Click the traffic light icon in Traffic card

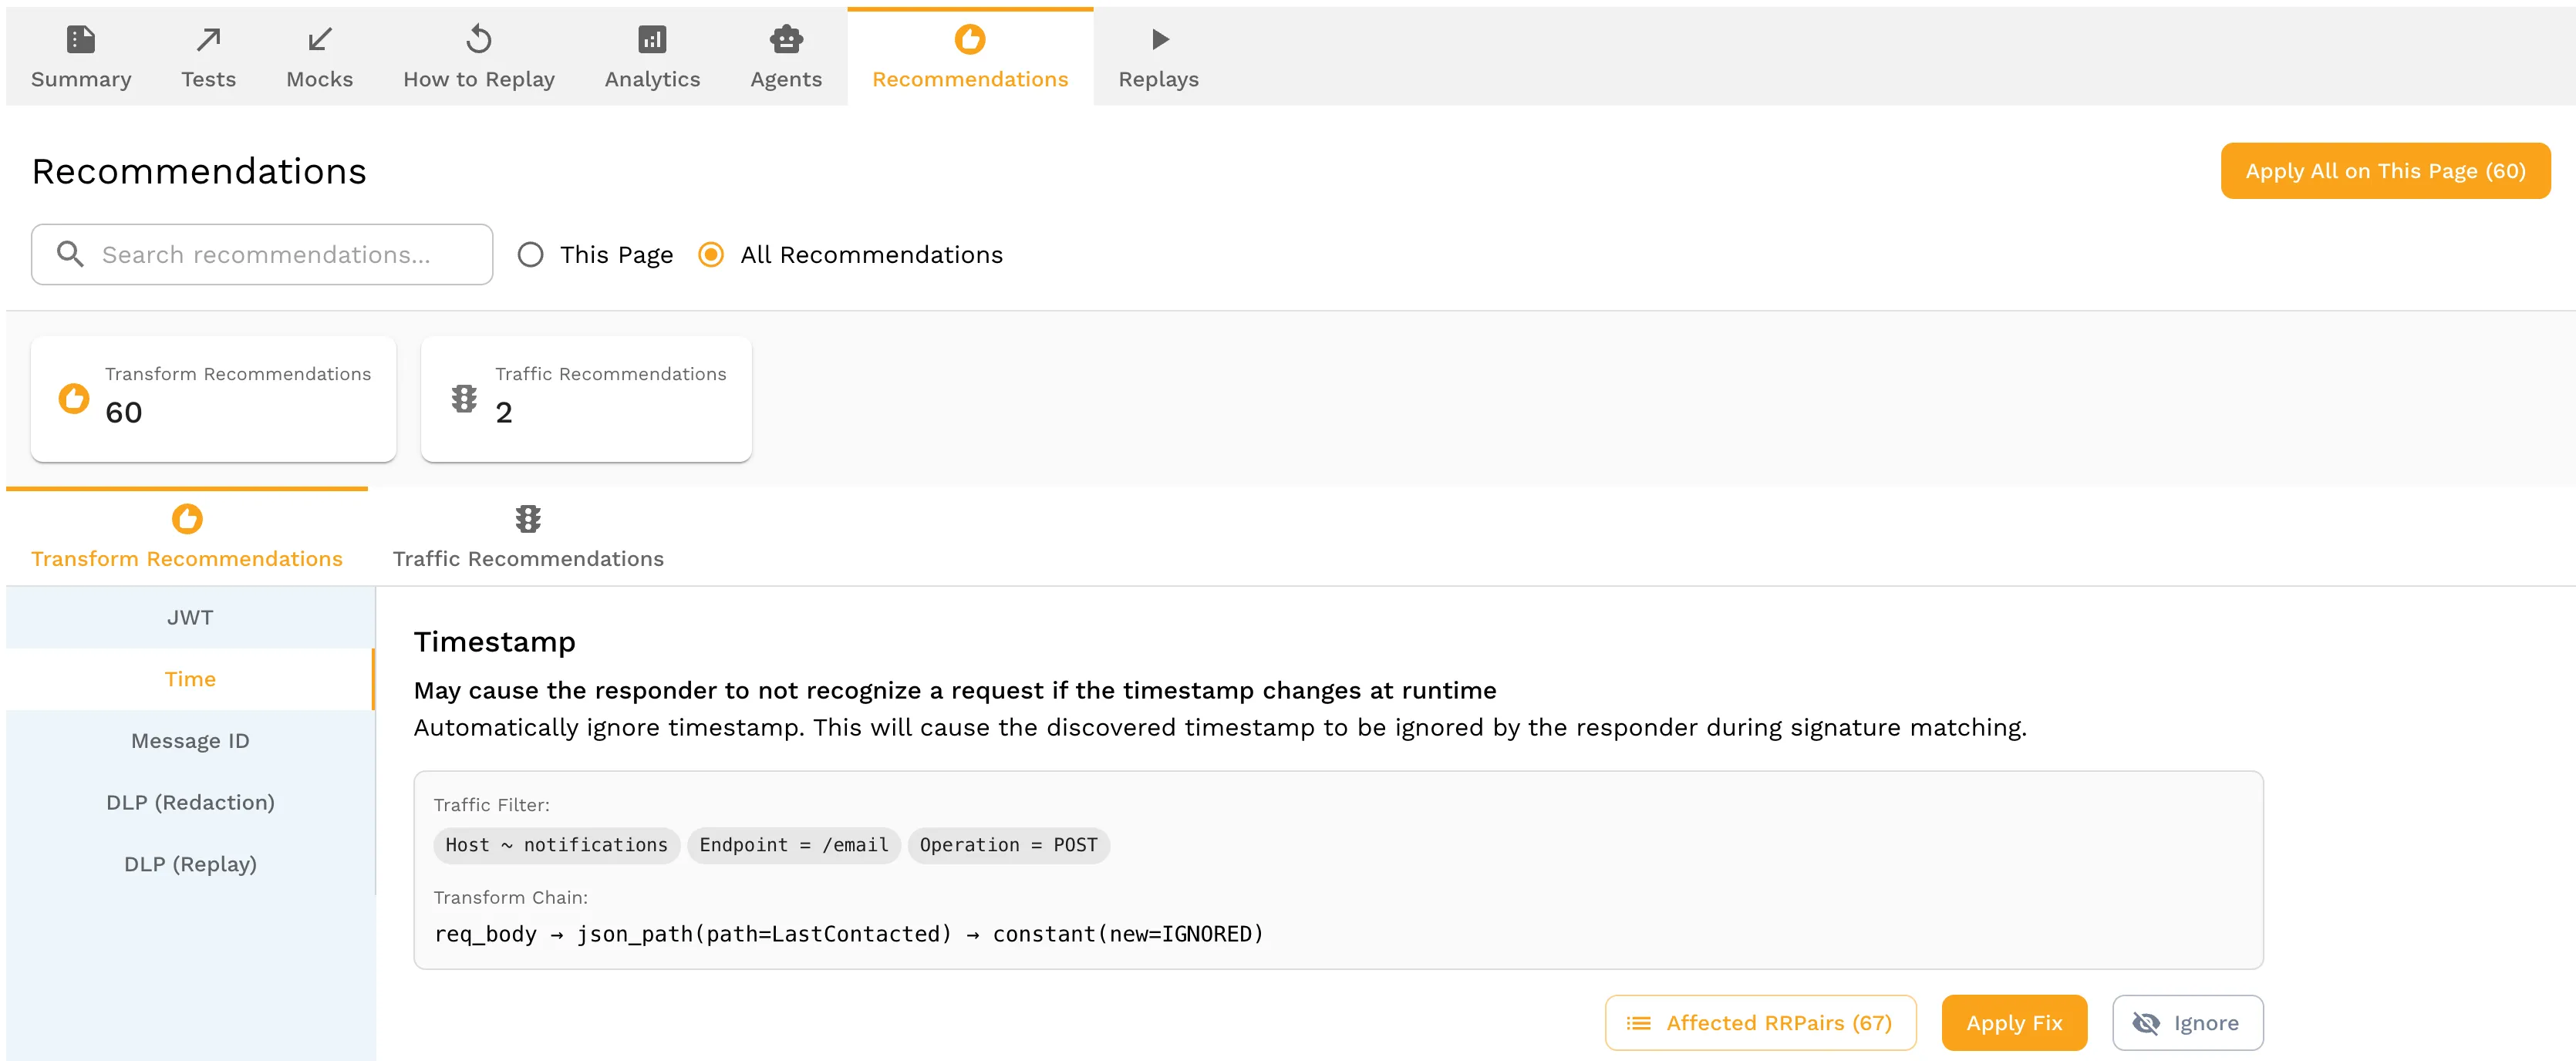464,398
